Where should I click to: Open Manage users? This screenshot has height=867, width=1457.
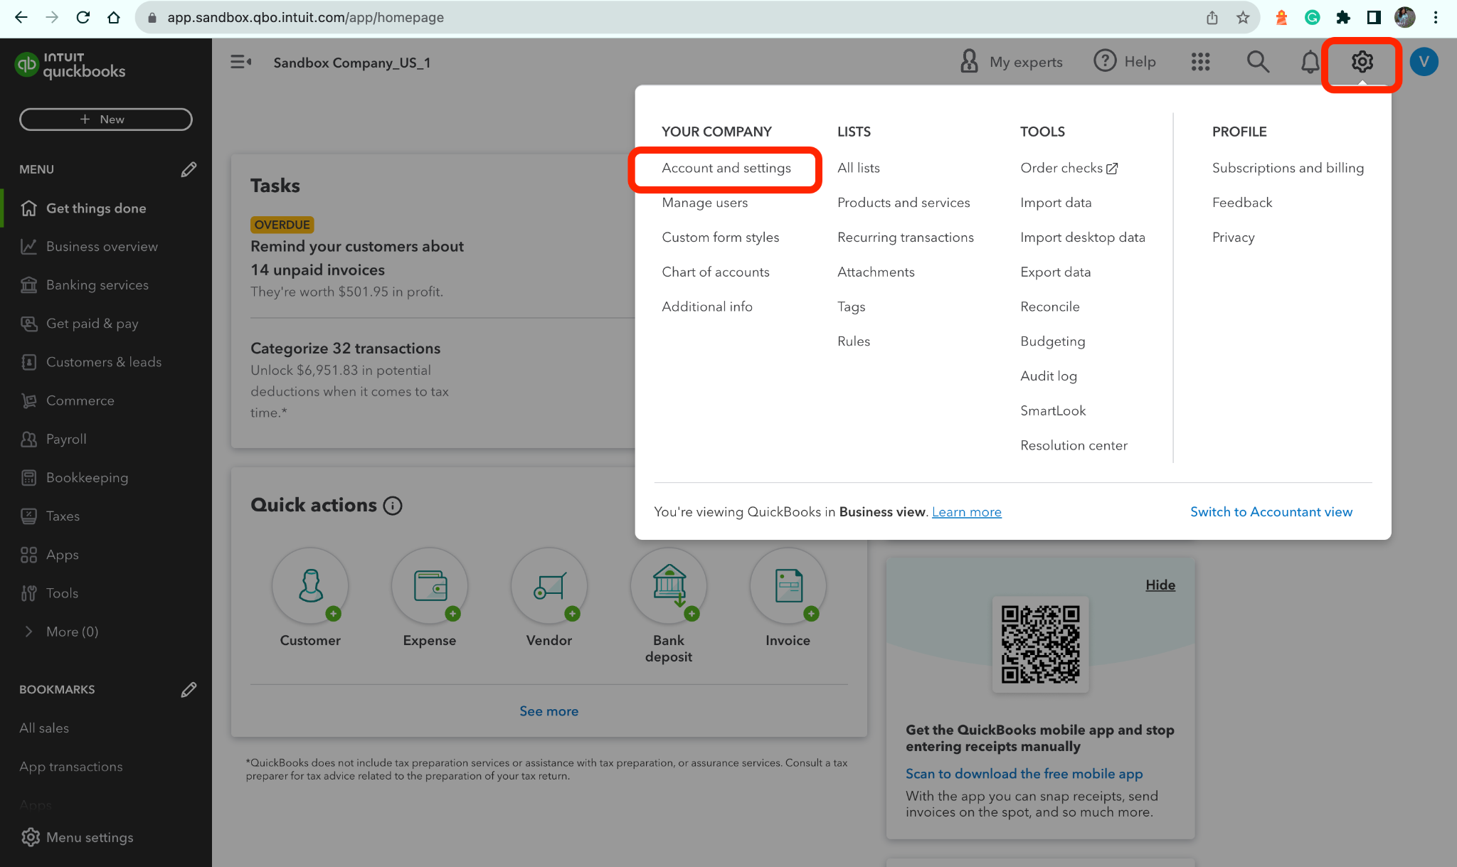[705, 203]
